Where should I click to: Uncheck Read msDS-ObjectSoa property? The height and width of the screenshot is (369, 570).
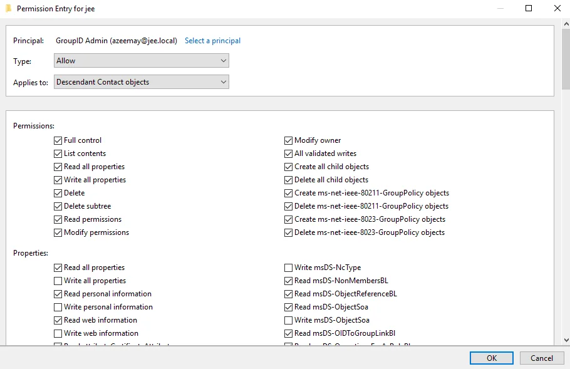288,307
